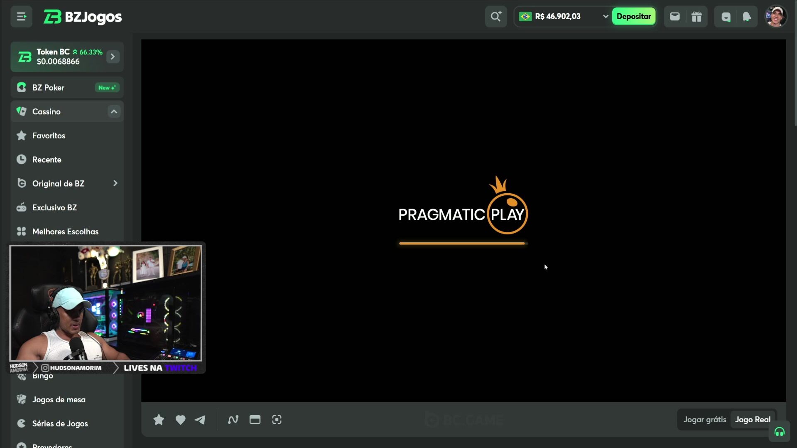Share game via paper plane icon
The height and width of the screenshot is (448, 797).
coord(200,420)
